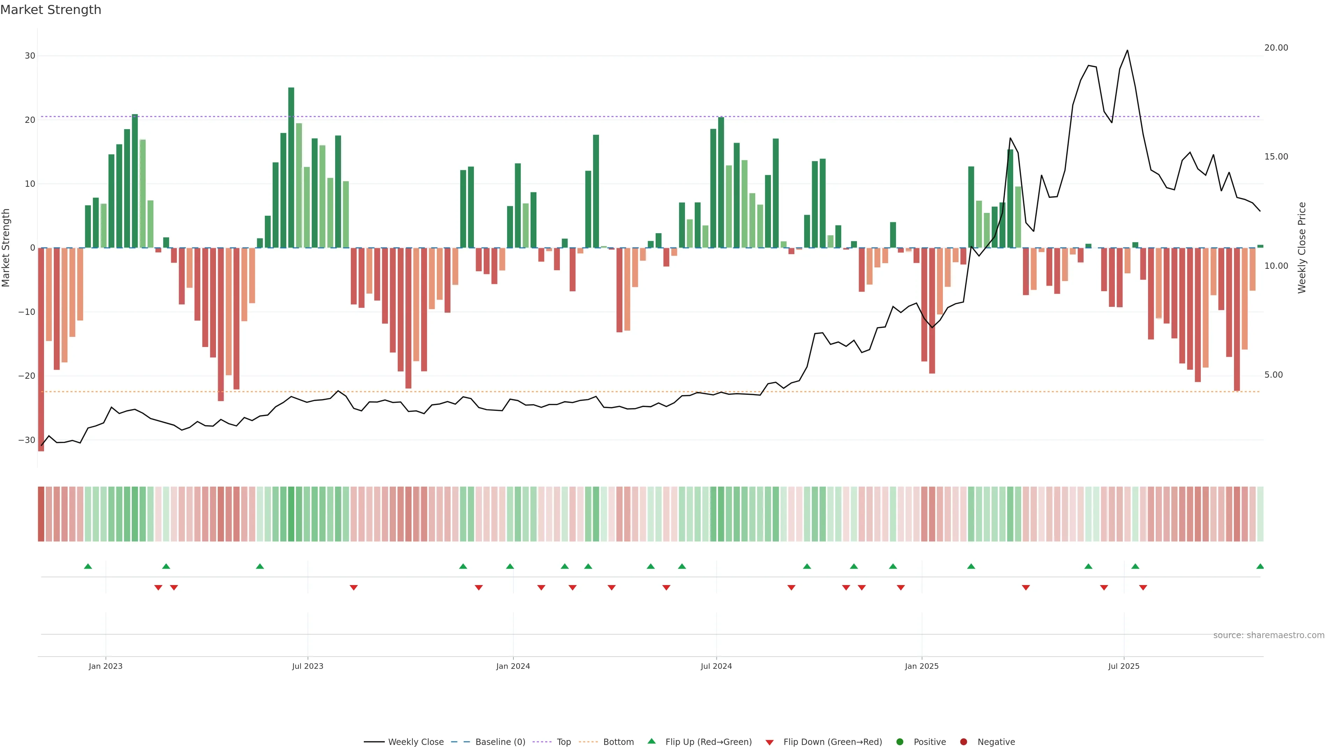Screen dimensions: 1342x754
Task: Click the tallest green bar near Jul 2023
Action: [x=291, y=167]
